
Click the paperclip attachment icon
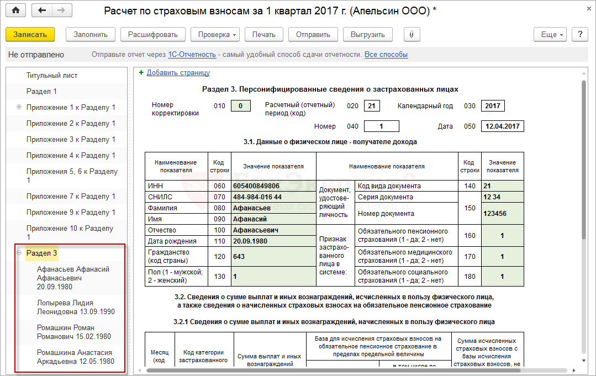(x=412, y=34)
